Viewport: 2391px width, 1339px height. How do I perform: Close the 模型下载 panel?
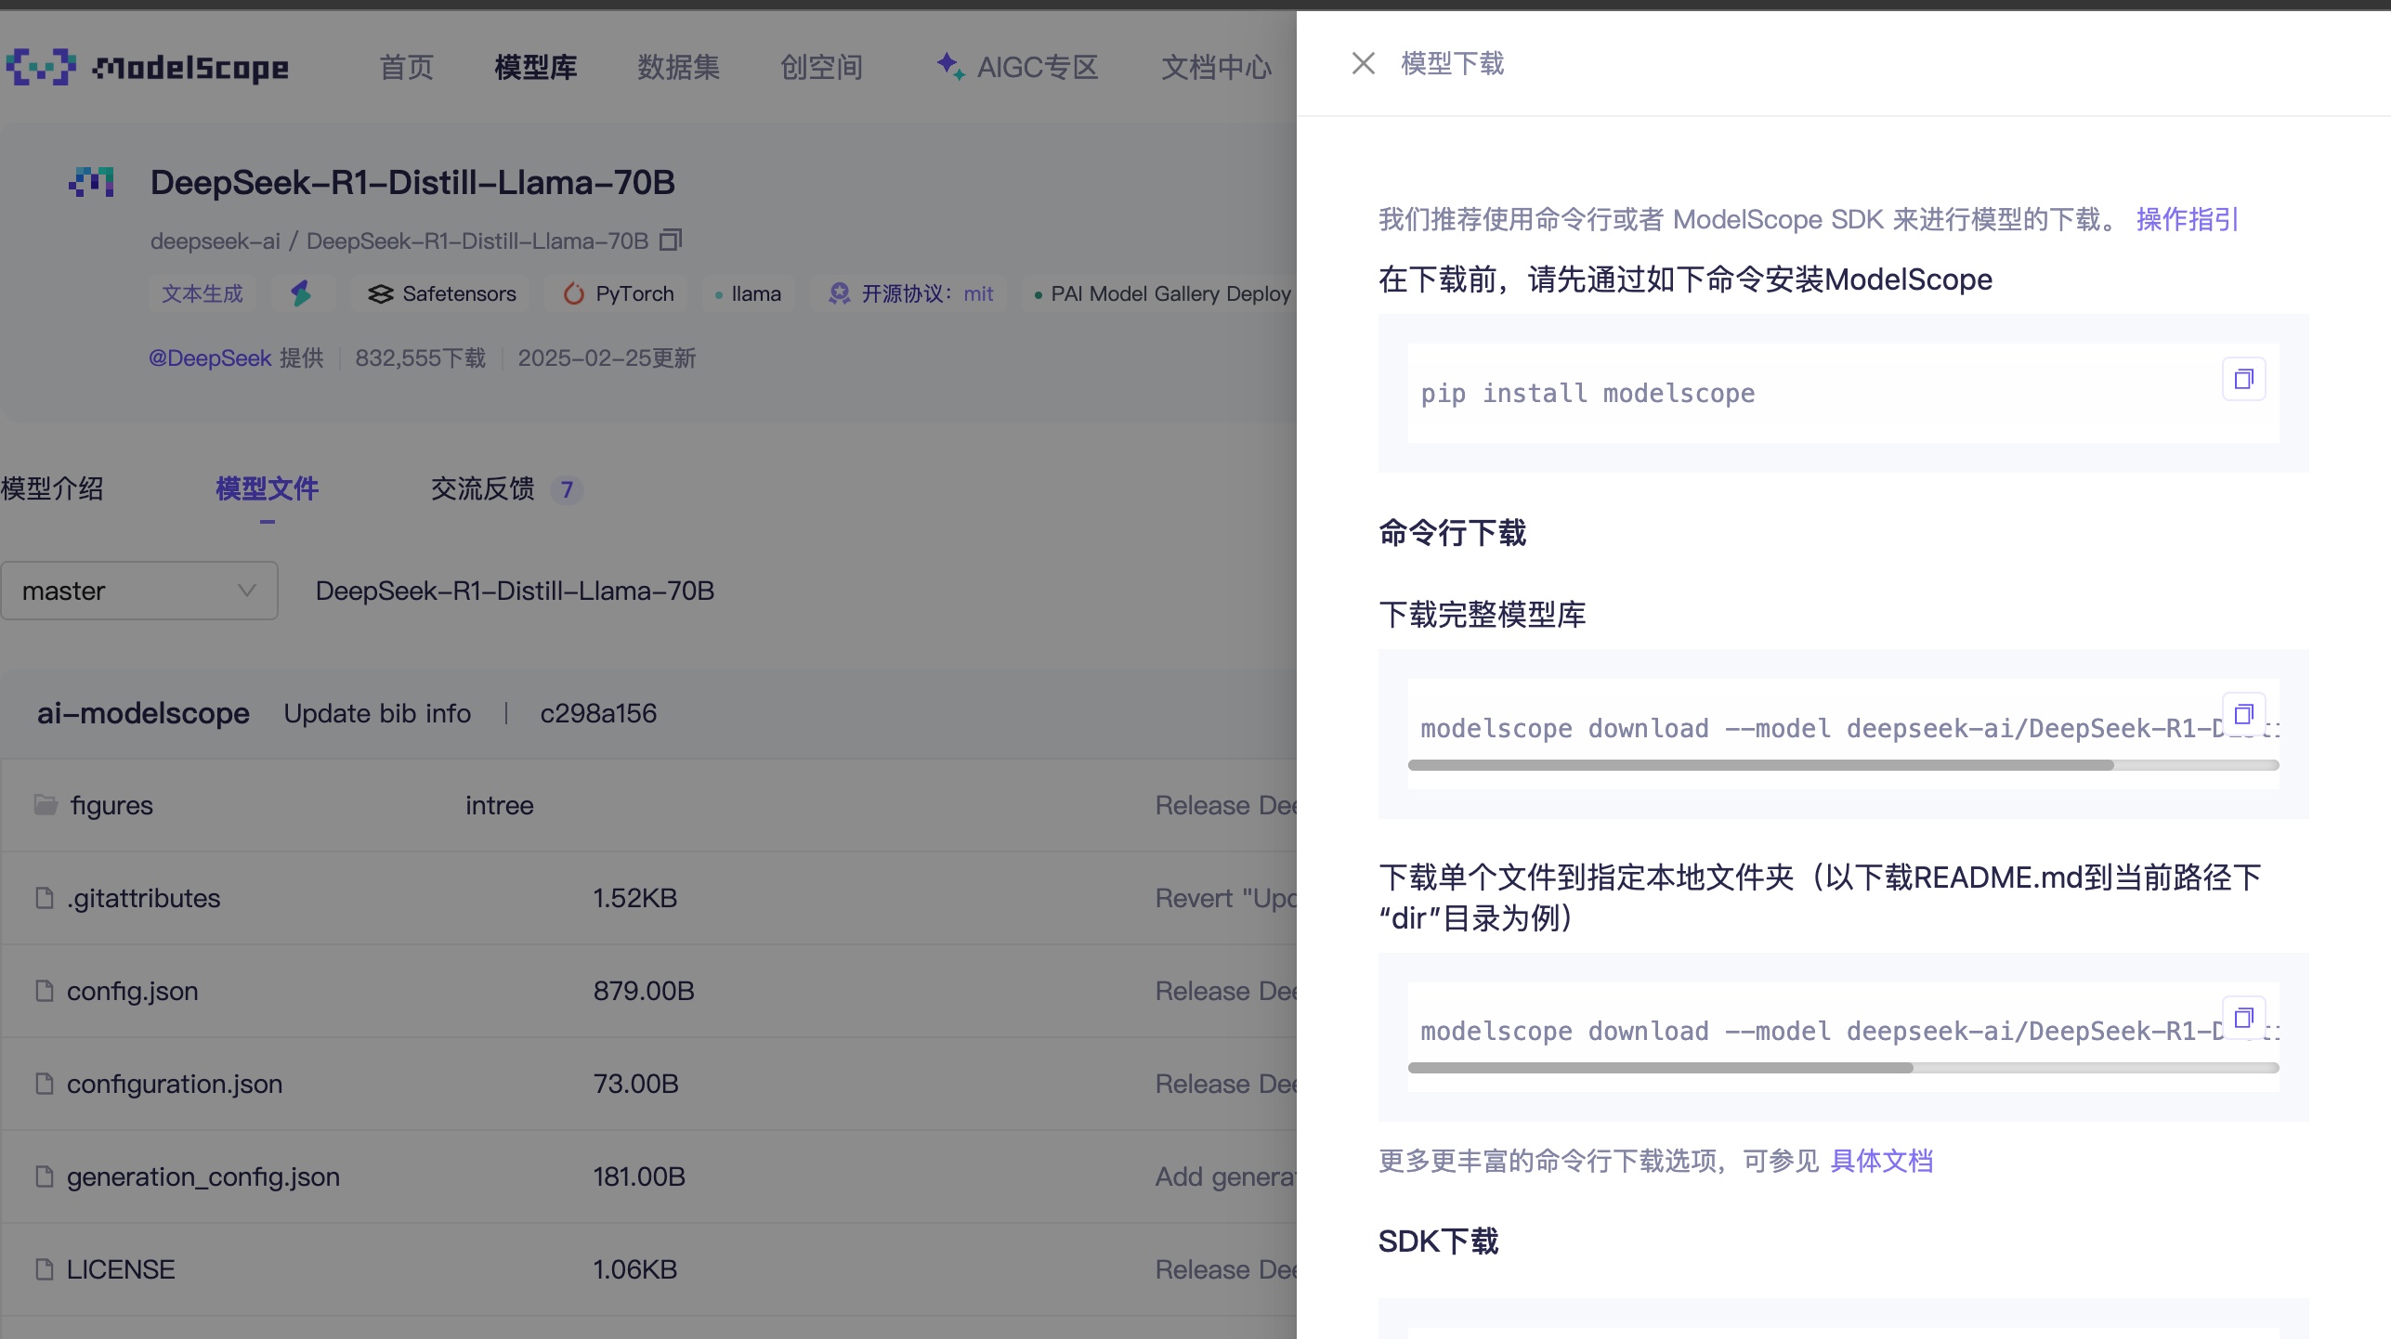coord(1363,63)
